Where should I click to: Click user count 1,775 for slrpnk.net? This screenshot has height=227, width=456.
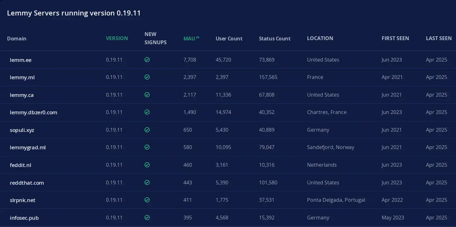pyautogui.click(x=222, y=200)
